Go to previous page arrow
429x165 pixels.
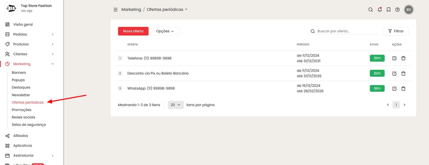(x=388, y=105)
